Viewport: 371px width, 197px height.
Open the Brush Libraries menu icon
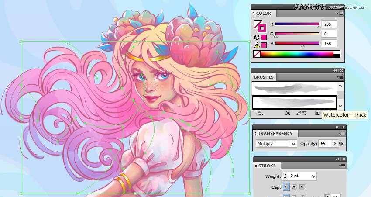pyautogui.click(x=259, y=113)
